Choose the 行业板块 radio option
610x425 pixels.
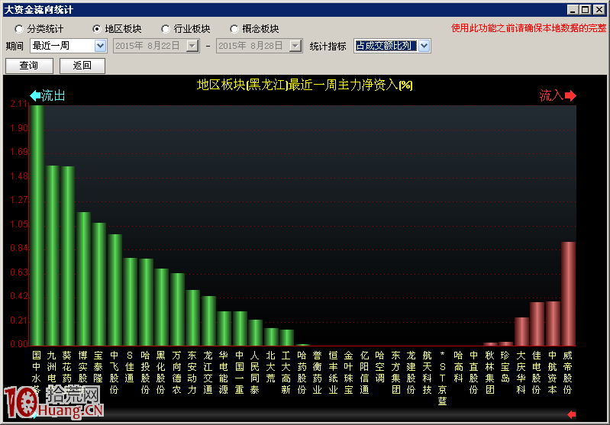tap(166, 29)
